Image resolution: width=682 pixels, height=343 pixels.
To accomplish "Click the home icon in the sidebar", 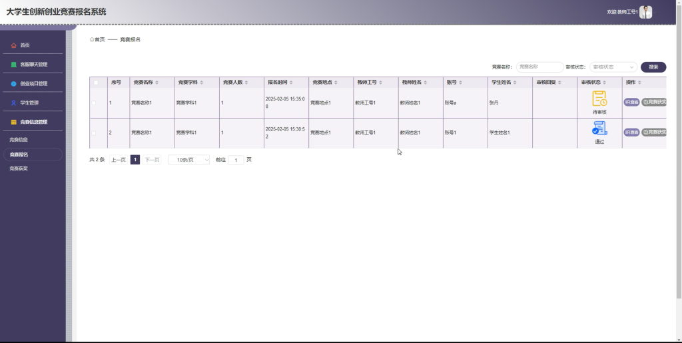I will coord(13,45).
